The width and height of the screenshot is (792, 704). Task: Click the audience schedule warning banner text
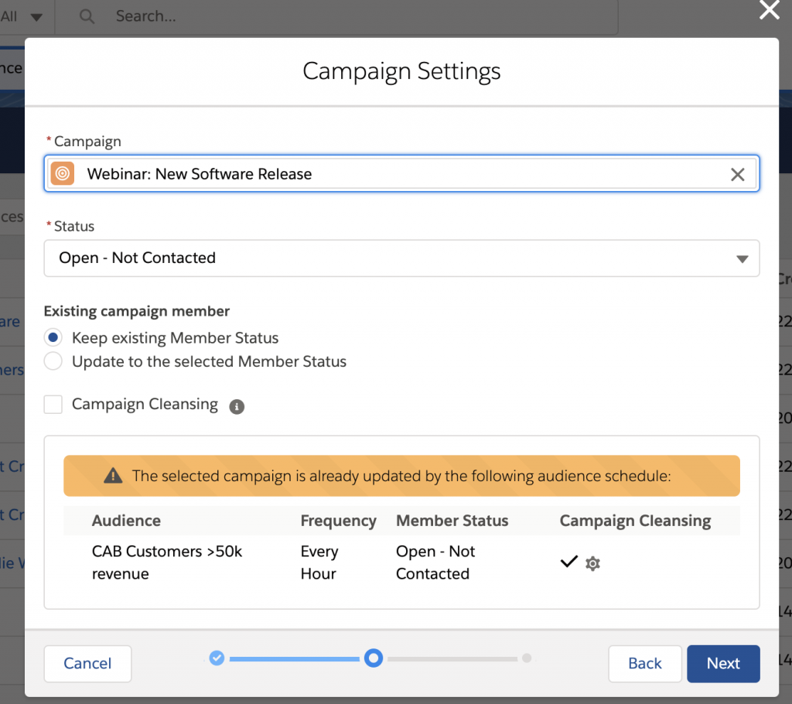[401, 476]
